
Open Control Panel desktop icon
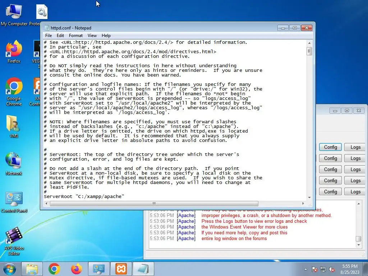pyautogui.click(x=14, y=202)
